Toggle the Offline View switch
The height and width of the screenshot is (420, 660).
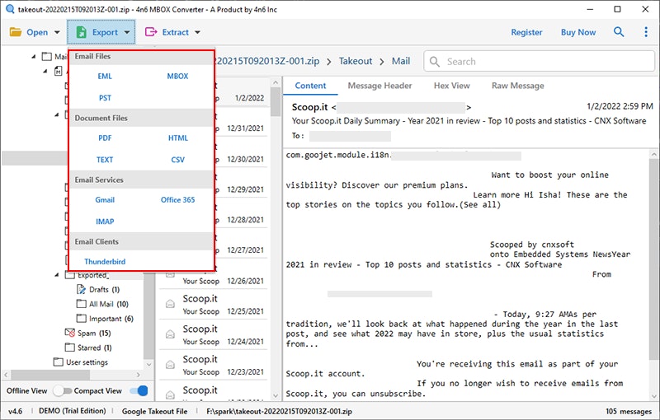tap(63, 390)
